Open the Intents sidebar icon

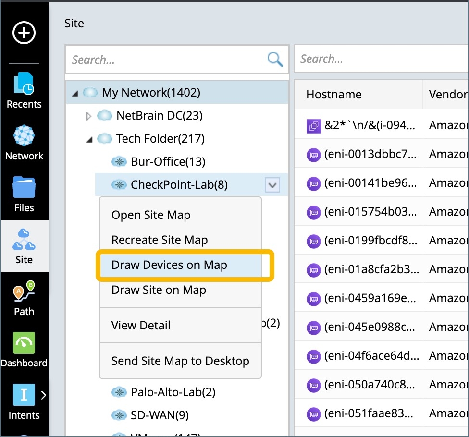click(24, 401)
